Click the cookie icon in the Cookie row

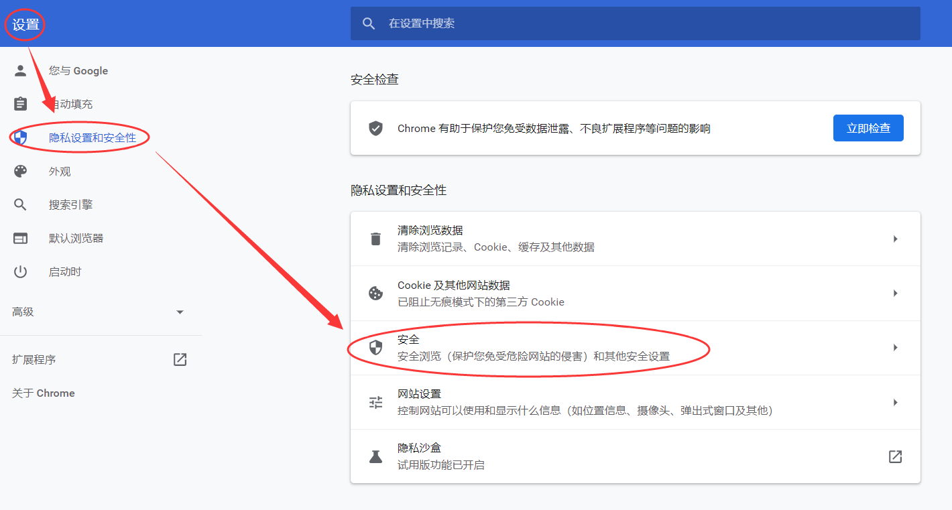pos(375,294)
